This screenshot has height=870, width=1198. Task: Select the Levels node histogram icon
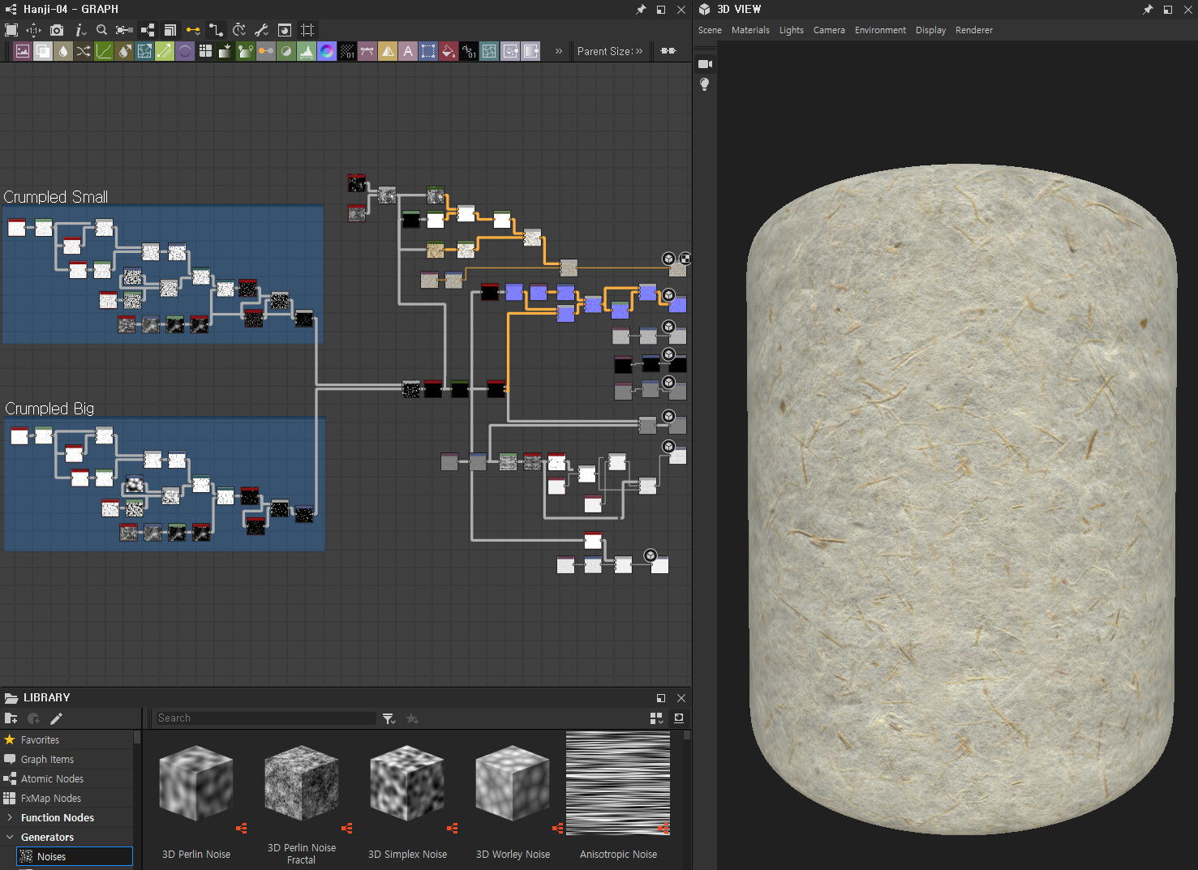coord(307,51)
